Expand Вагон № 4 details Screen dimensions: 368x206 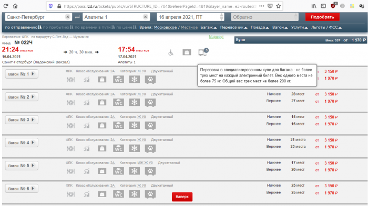point(22,143)
